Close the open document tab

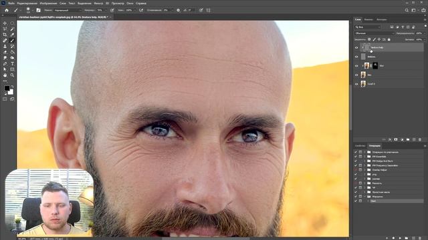coord(110,17)
